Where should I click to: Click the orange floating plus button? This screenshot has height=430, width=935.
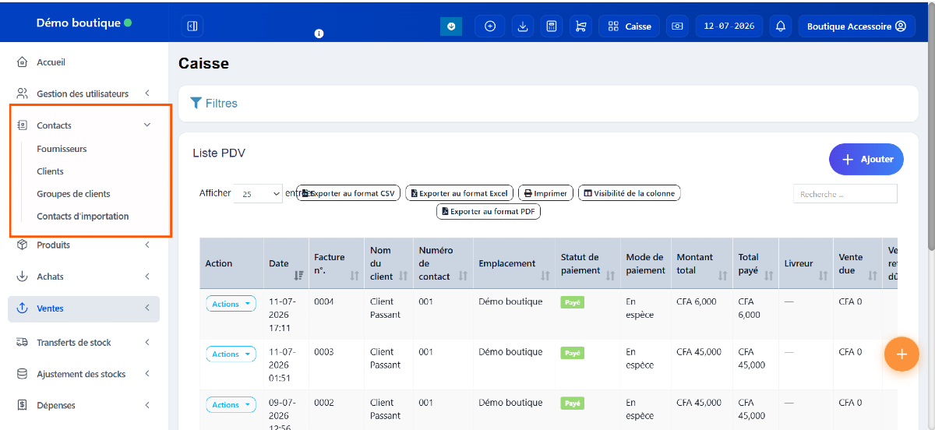(x=901, y=354)
